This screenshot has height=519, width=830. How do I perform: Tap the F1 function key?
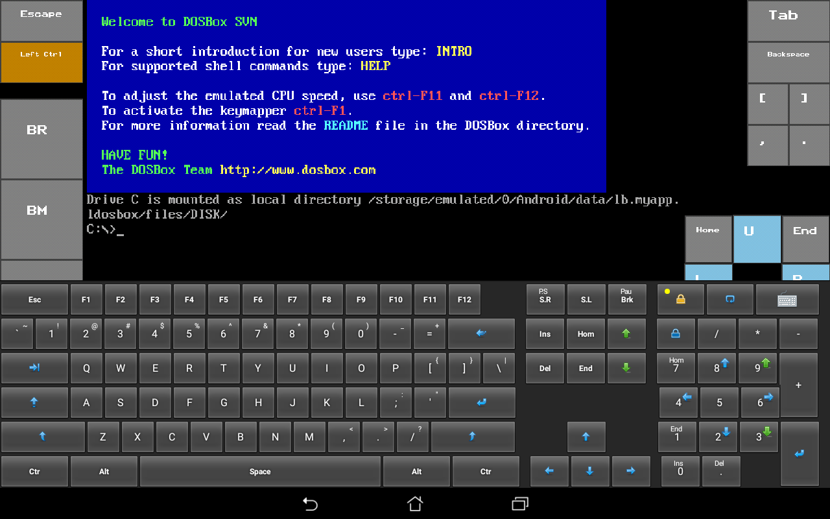(86, 299)
